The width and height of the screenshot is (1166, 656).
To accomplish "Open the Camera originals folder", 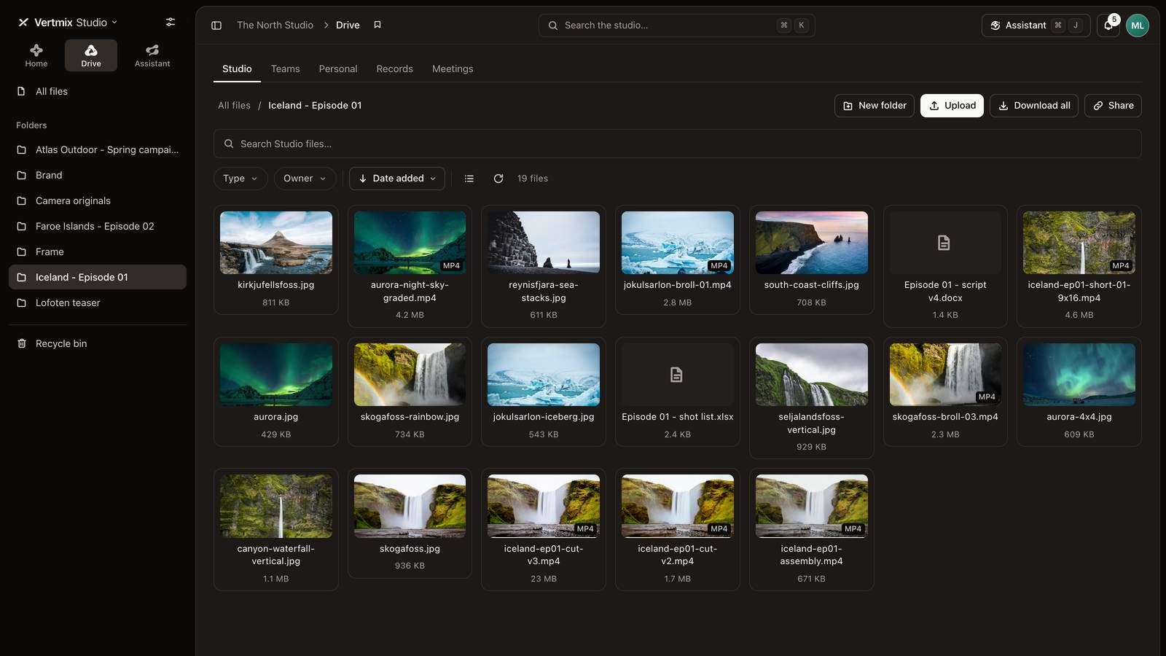I will coord(98,200).
